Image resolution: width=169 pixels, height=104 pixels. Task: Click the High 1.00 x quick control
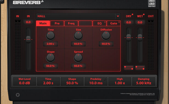click(120, 81)
